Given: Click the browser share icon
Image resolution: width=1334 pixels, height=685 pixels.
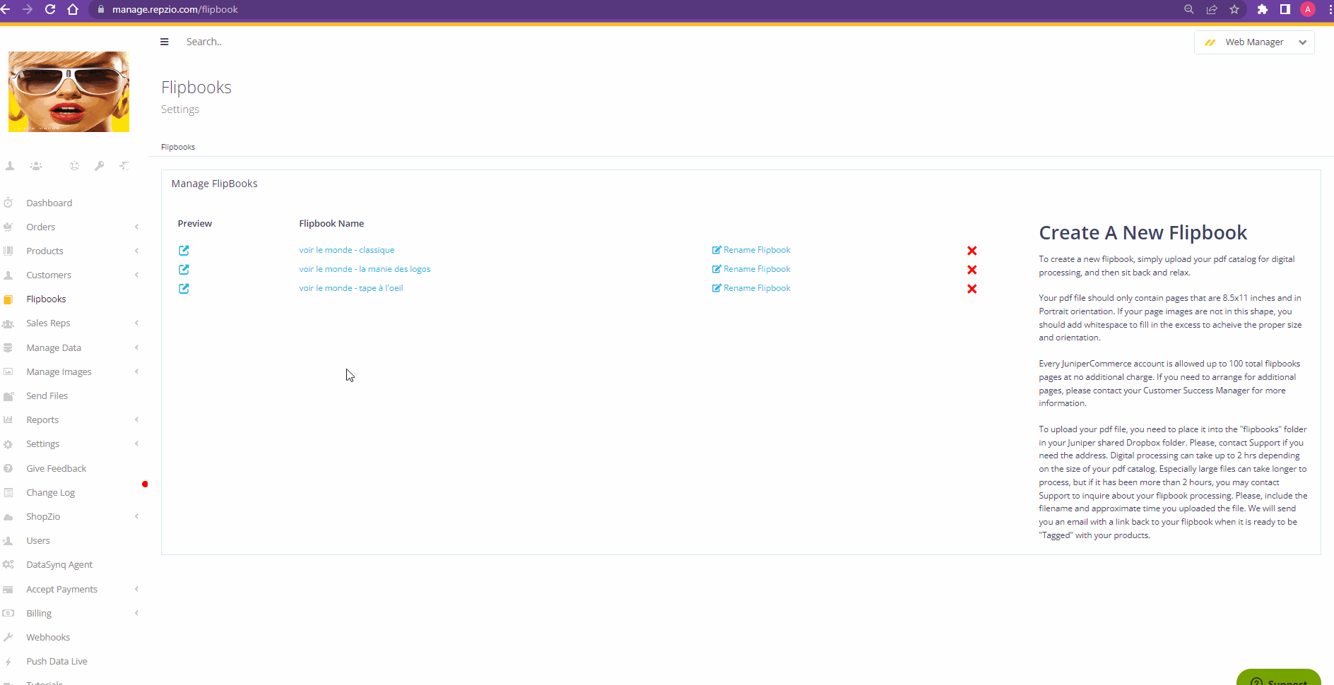Looking at the screenshot, I should pos(1212,9).
